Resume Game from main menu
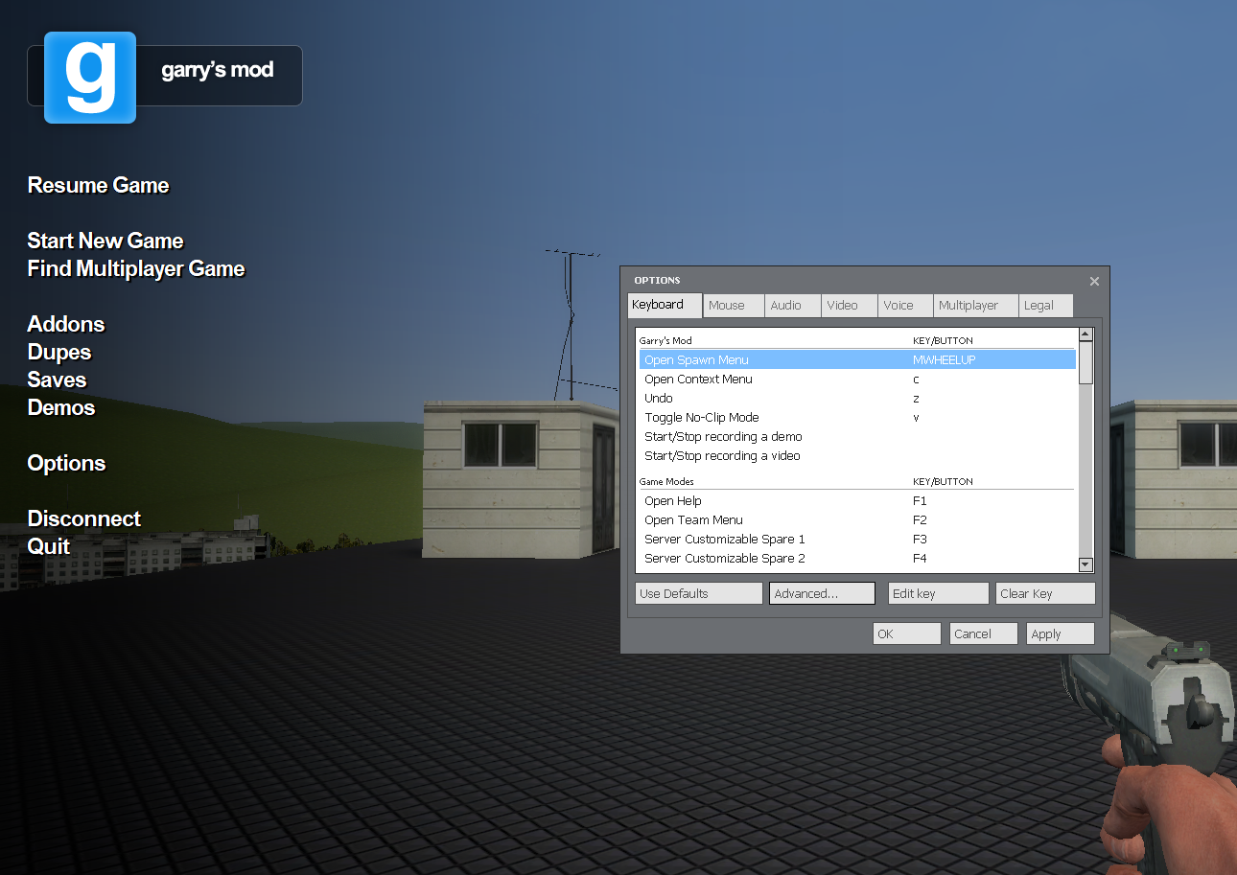1237x875 pixels. pyautogui.click(x=98, y=185)
